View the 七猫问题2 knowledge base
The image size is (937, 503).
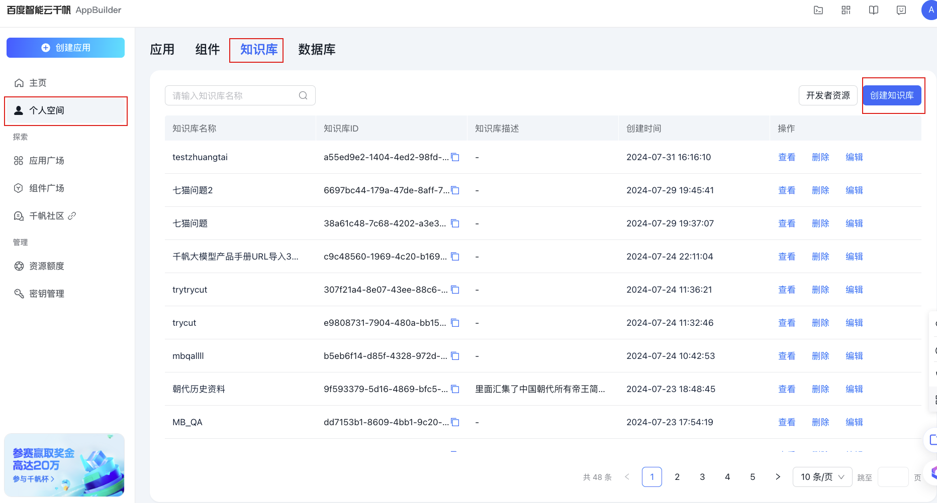787,190
